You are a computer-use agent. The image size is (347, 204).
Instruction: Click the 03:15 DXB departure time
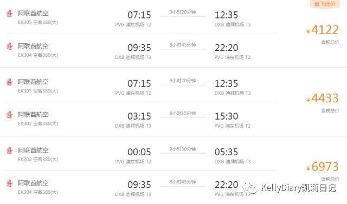[x=139, y=116]
